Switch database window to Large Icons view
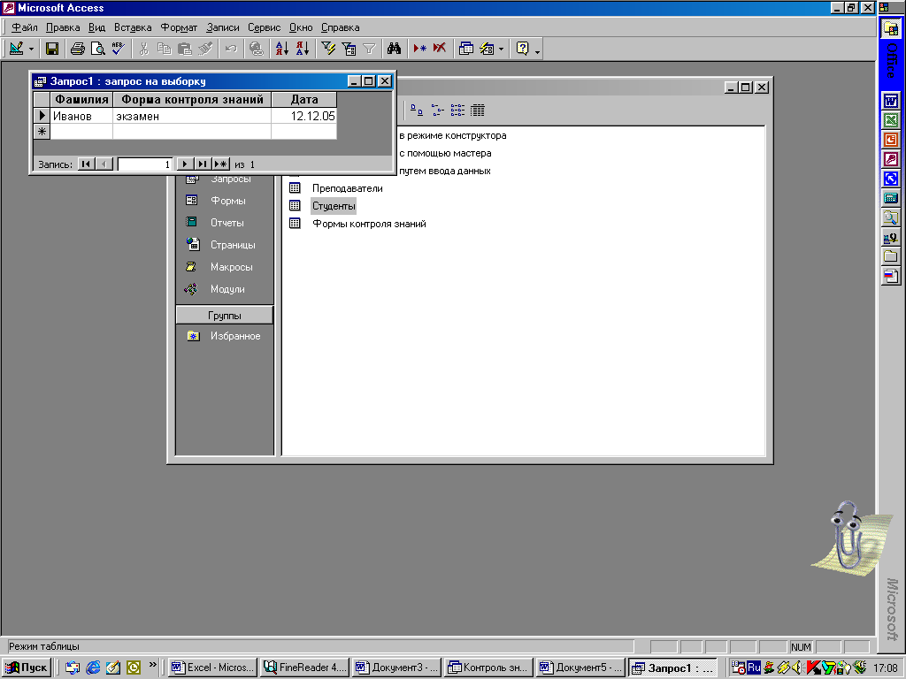This screenshot has width=906, height=679. 417,111
